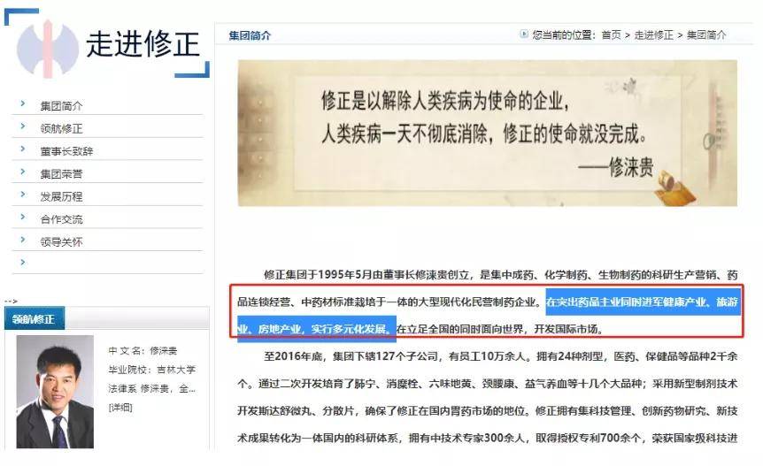Click the 走进修正 axe logo

47,49
